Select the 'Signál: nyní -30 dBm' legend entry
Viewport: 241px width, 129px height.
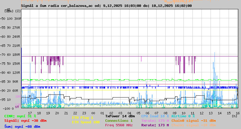[25, 121]
